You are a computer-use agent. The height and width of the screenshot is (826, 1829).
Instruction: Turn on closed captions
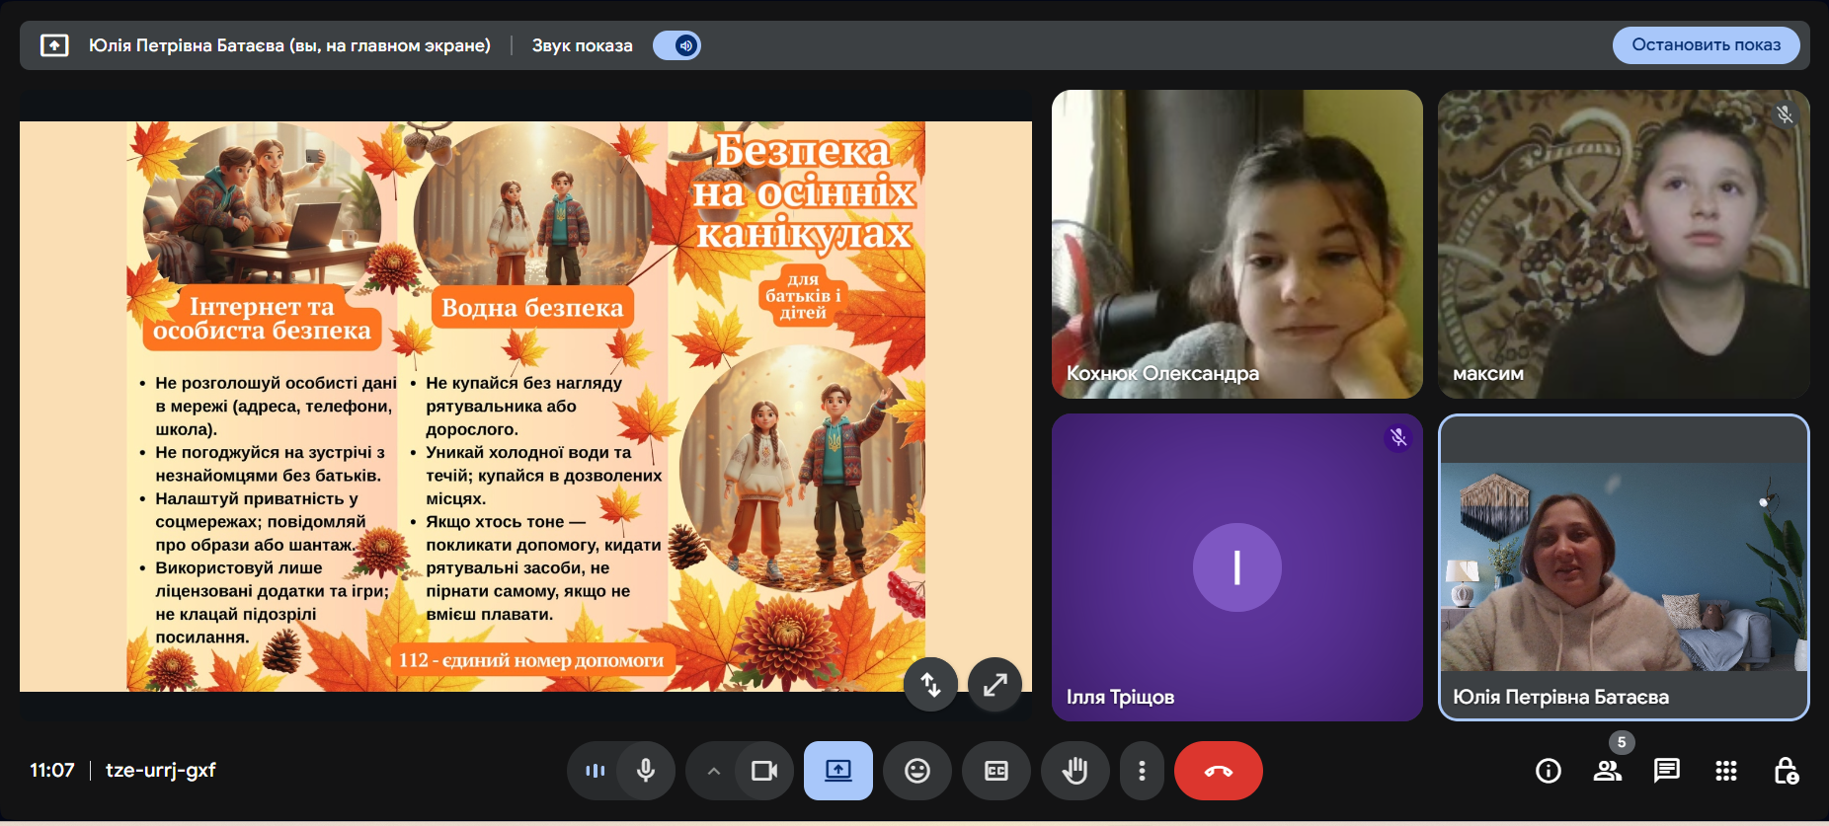point(996,771)
